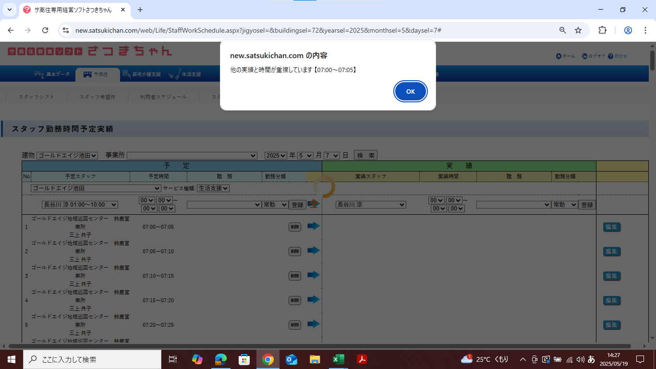Open the browser Extensions puzzle icon
Image resolution: width=656 pixels, height=369 pixels.
602,30
